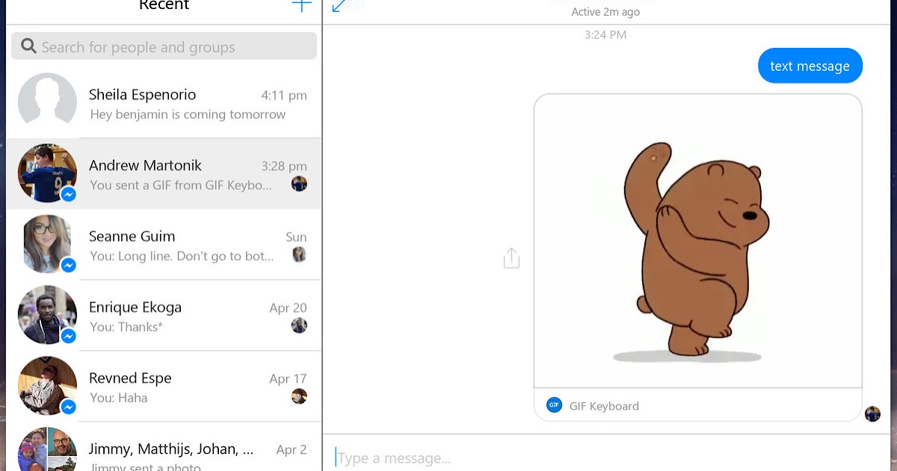Click "Hey benjamin is coming tomorrow" preview

pos(188,114)
